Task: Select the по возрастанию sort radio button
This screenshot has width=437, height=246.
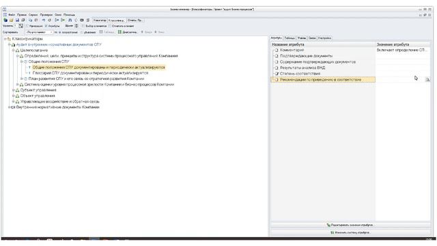Action: (59, 32)
